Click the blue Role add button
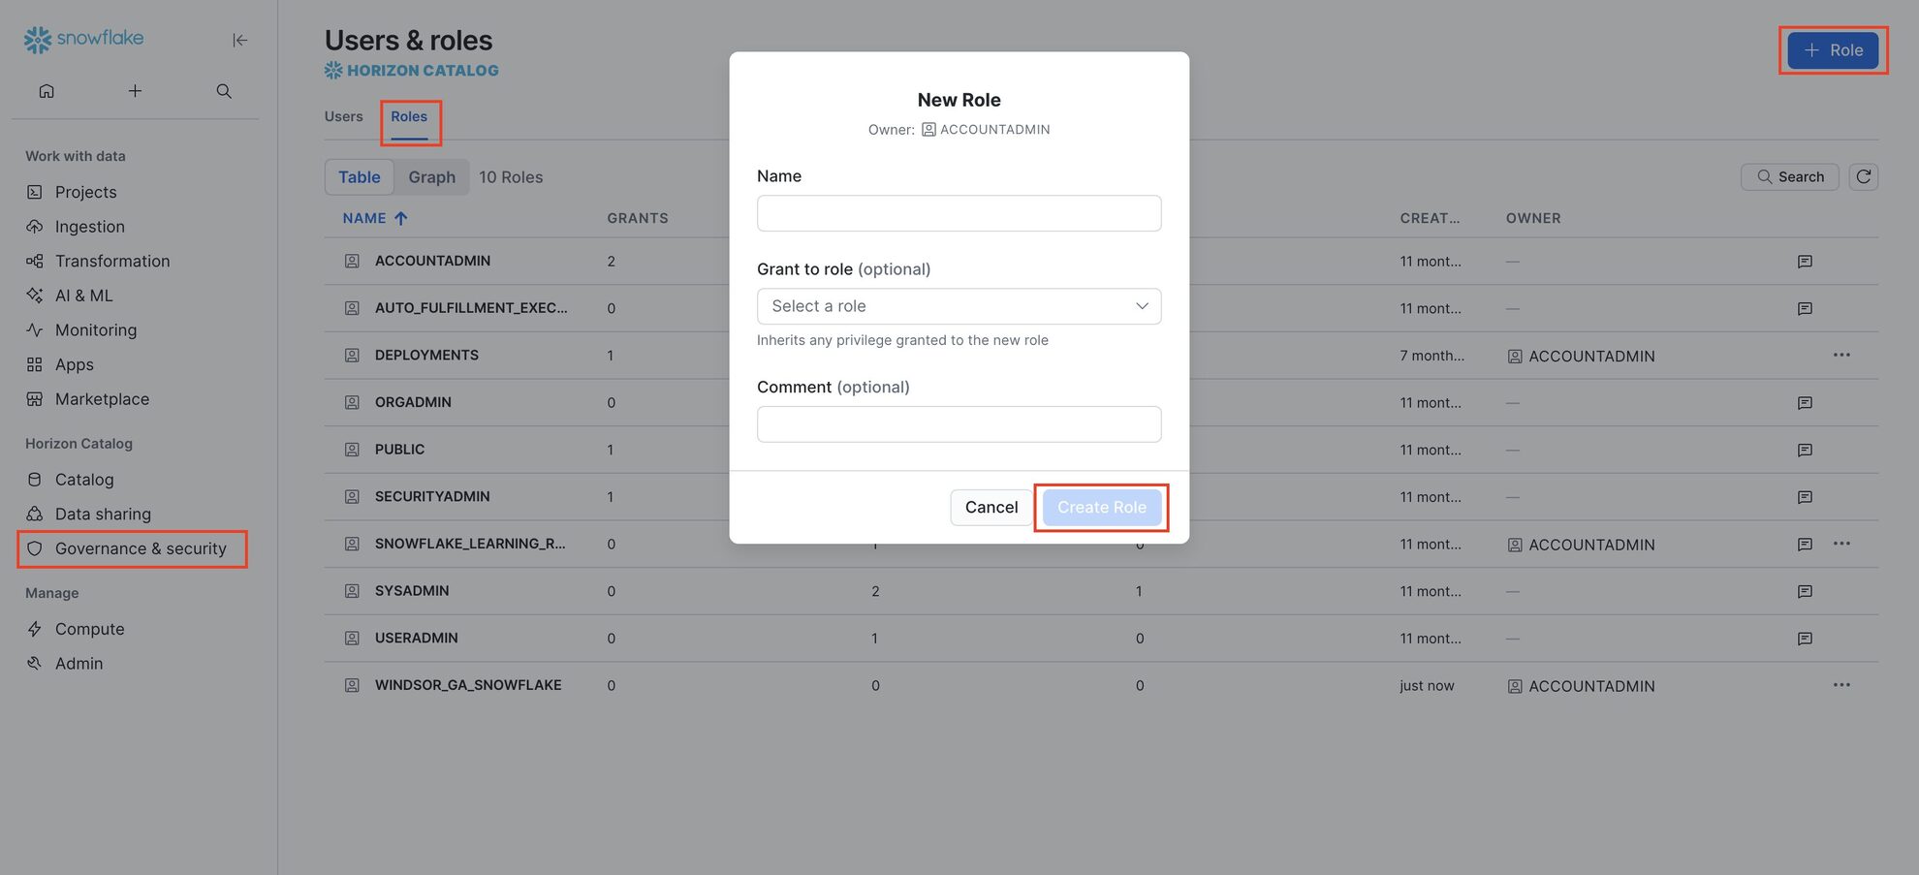 coord(1833,50)
